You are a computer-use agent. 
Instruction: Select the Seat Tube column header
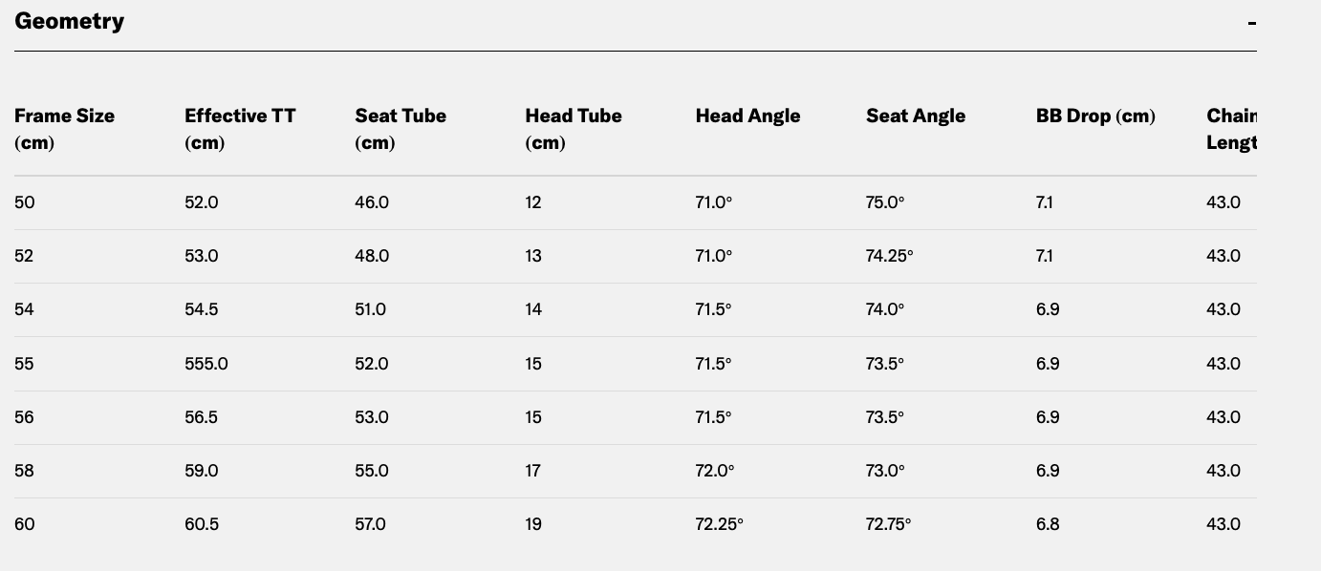pyautogui.click(x=401, y=129)
